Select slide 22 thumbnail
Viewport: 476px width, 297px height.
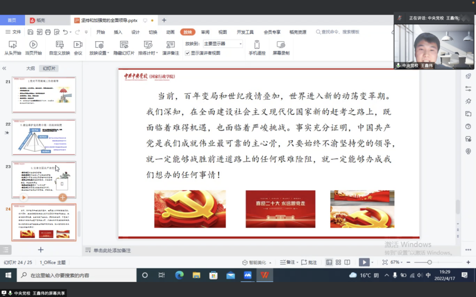pyautogui.click(x=44, y=137)
